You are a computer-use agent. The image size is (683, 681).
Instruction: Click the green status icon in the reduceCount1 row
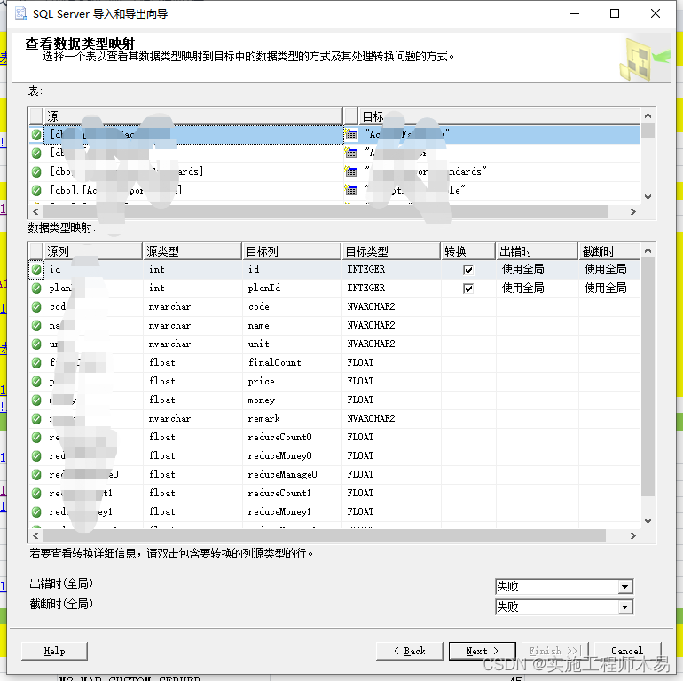point(36,493)
